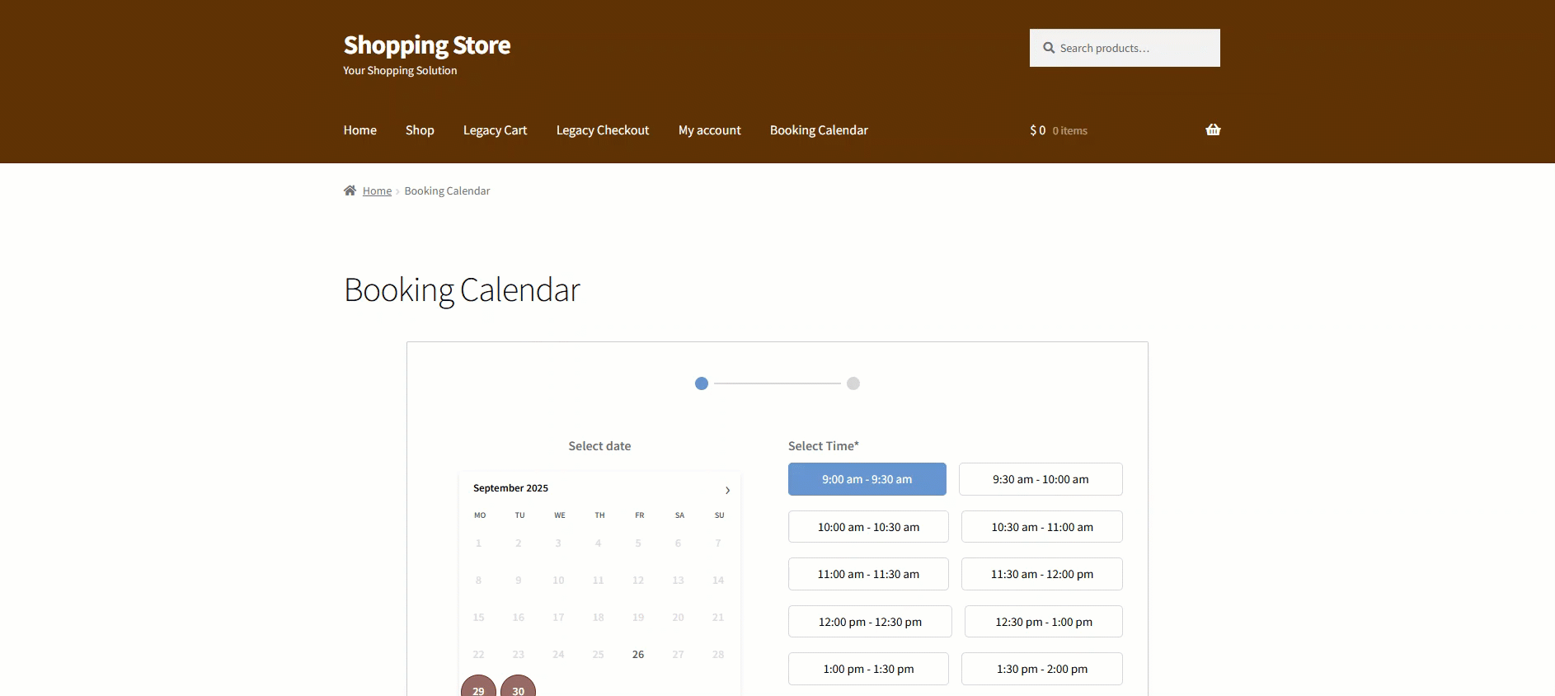Click the home icon in breadcrumb

coord(350,190)
